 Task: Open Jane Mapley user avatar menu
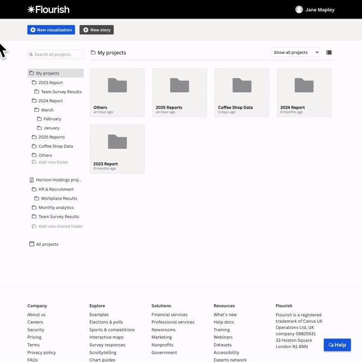[x=299, y=10]
